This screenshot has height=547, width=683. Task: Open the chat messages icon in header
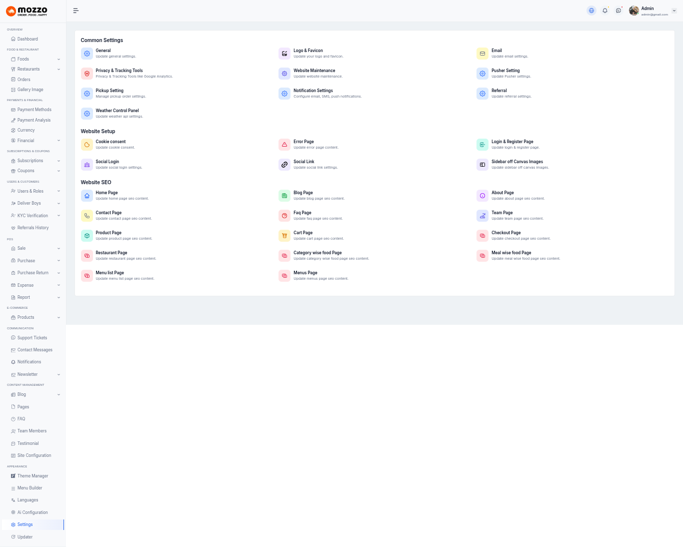tap(618, 11)
